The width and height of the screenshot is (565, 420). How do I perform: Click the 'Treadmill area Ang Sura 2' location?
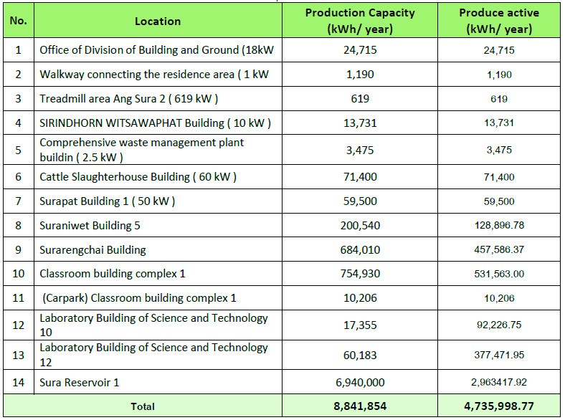click(129, 99)
